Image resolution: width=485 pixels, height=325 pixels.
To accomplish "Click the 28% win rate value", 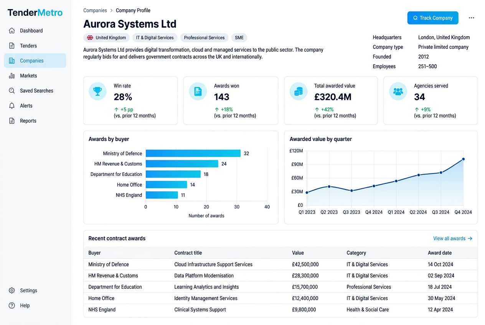I will [x=123, y=97].
